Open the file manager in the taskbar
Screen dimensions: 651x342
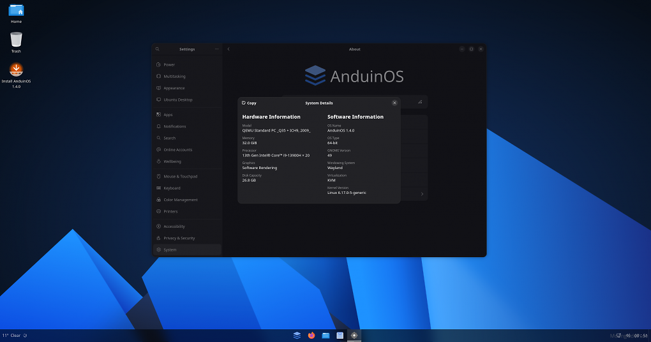[325, 335]
